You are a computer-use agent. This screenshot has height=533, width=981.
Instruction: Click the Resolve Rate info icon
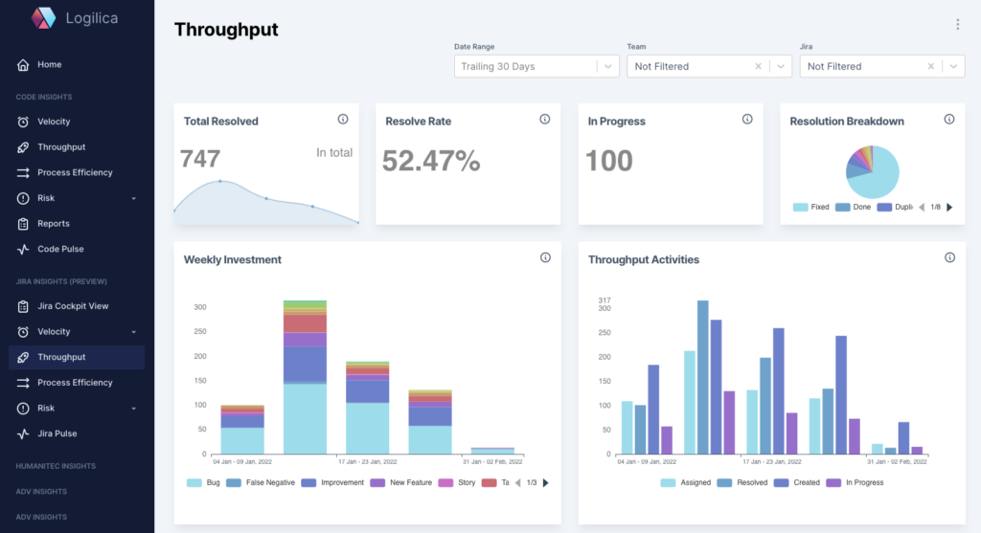545,120
